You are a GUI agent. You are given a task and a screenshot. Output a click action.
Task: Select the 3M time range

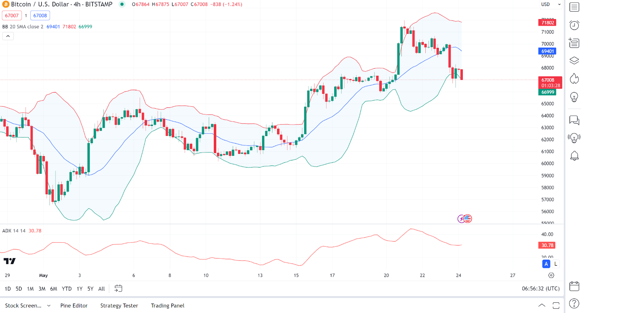(x=42, y=289)
